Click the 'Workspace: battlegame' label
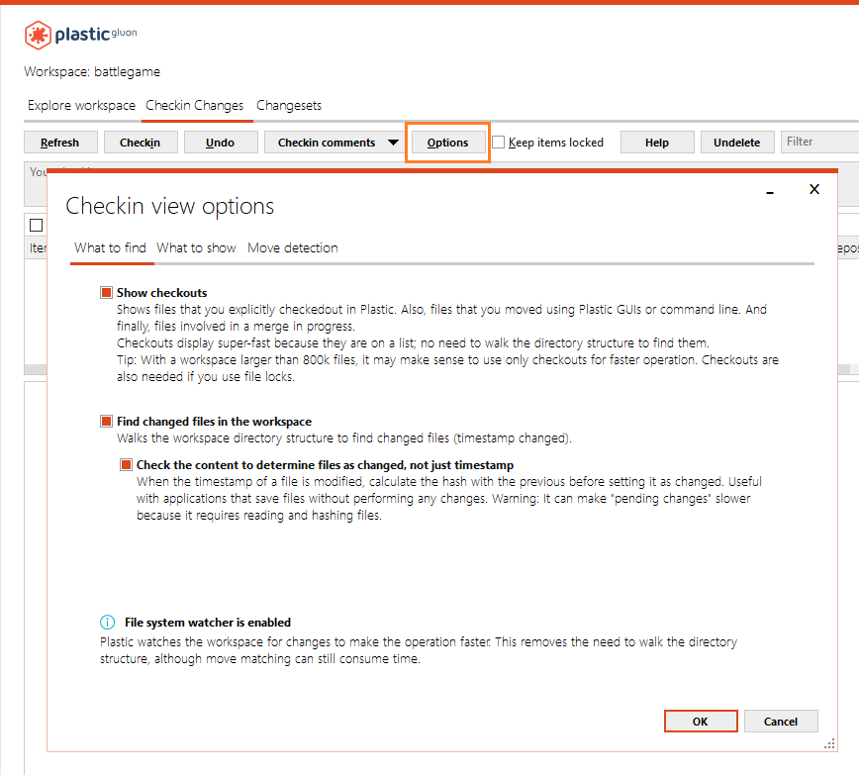This screenshot has height=775, width=859. click(92, 72)
